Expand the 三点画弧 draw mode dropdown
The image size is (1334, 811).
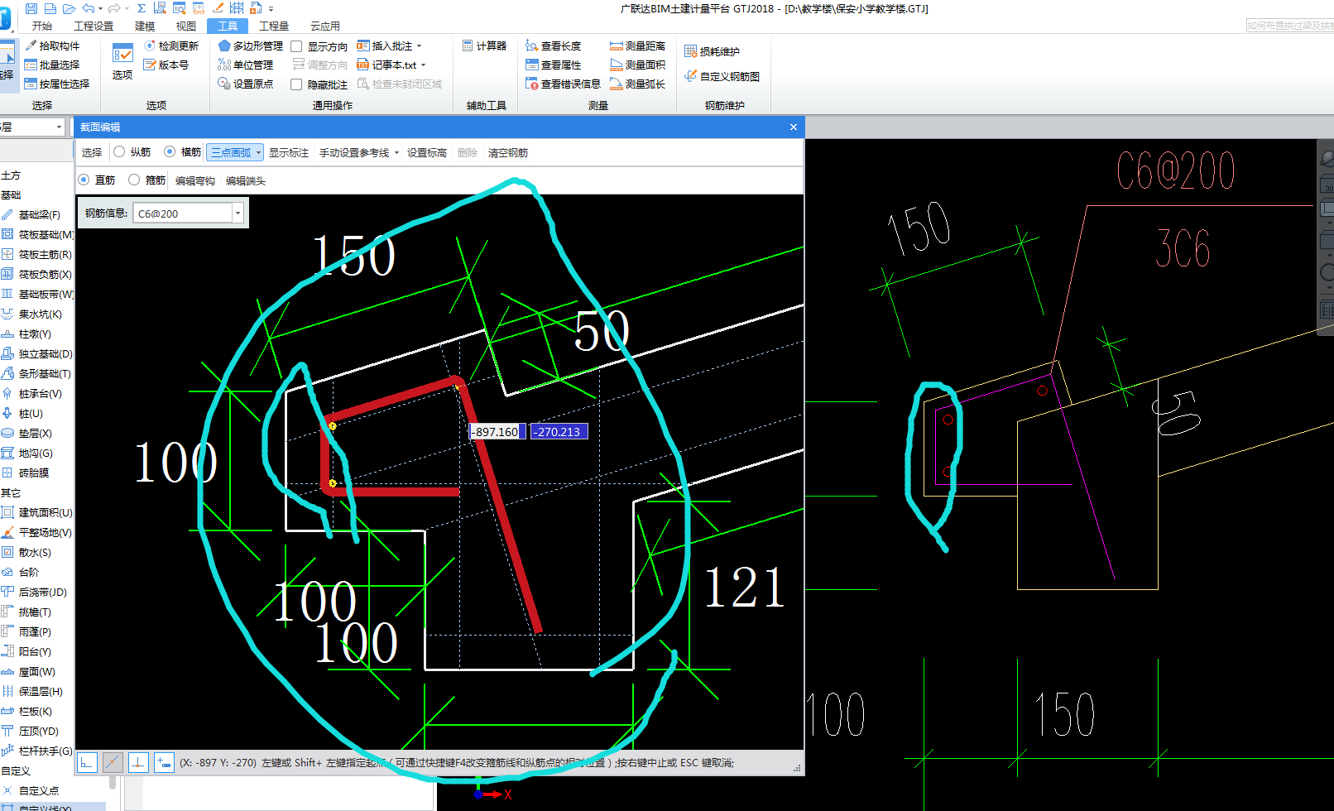coord(259,152)
